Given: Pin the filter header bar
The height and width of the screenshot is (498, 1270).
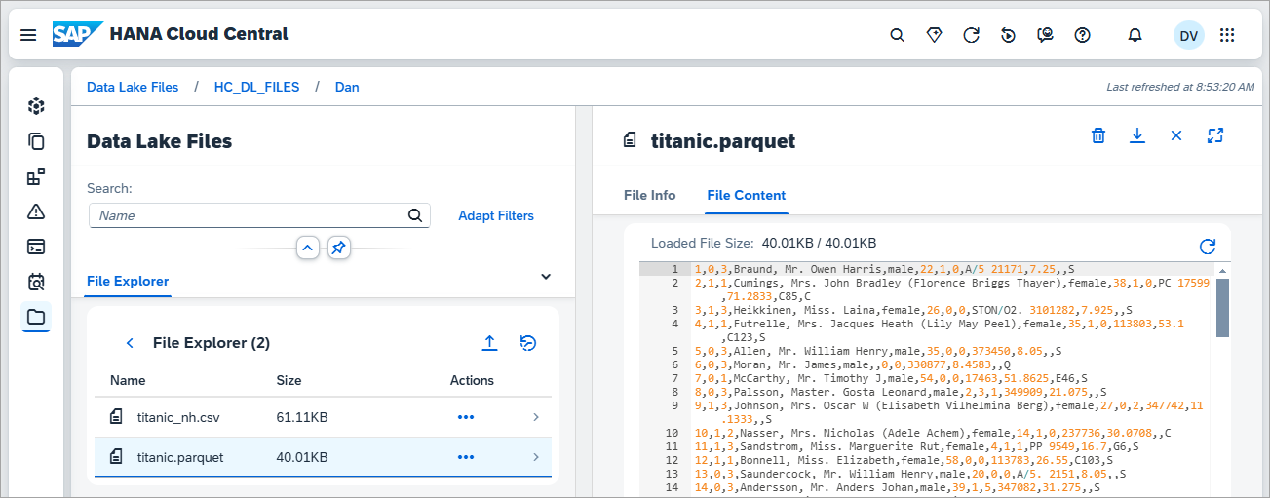Looking at the screenshot, I should [x=338, y=249].
